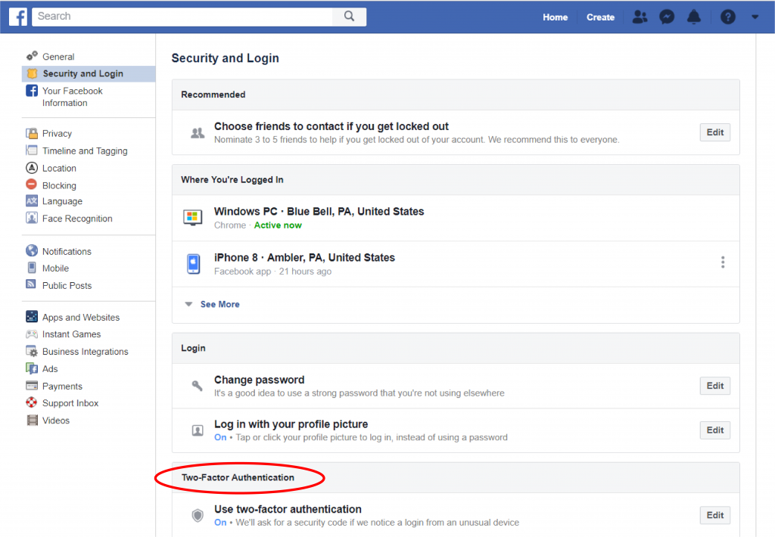The width and height of the screenshot is (775, 537).
Task: Click the iPhone device icon
Action: pyautogui.click(x=193, y=264)
